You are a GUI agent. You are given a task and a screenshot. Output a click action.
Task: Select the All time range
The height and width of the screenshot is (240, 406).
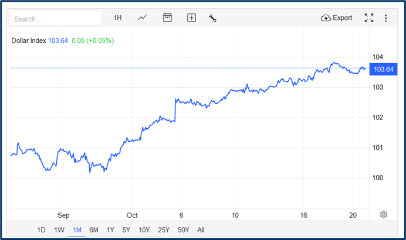coord(201,230)
